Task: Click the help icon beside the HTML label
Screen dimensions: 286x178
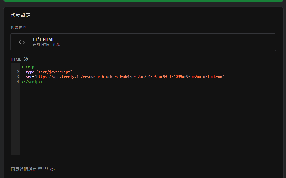Action: click(x=26, y=59)
